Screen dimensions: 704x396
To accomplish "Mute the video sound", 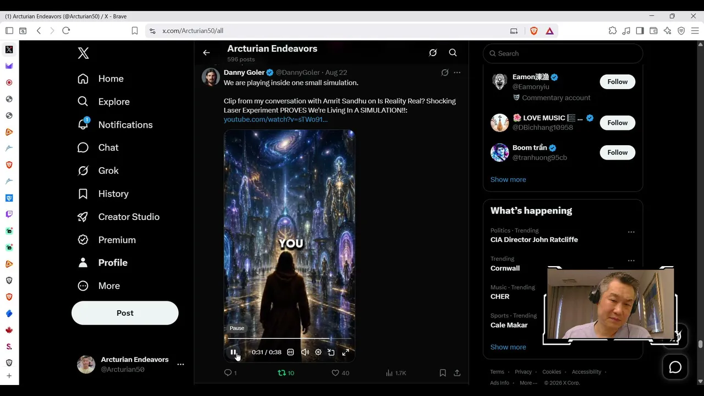I will point(305,352).
